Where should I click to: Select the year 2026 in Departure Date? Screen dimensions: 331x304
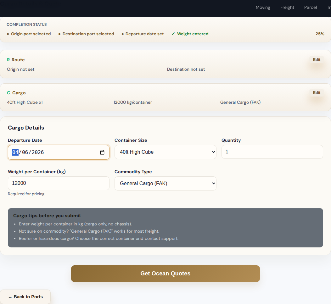pyautogui.click(x=38, y=152)
